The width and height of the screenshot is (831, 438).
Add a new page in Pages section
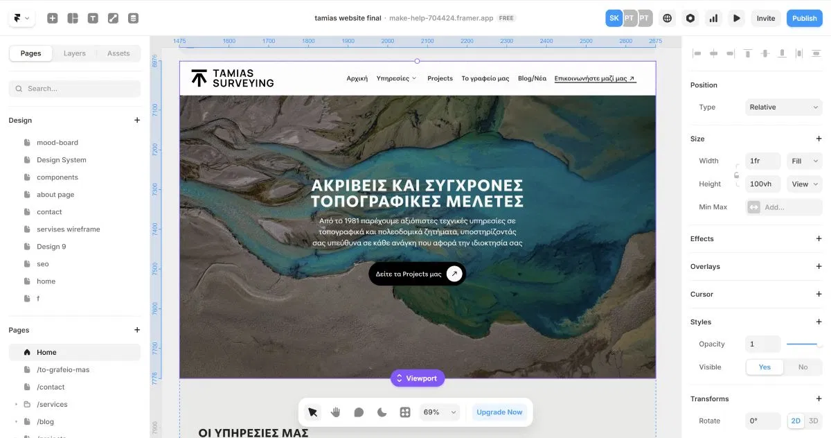click(137, 330)
